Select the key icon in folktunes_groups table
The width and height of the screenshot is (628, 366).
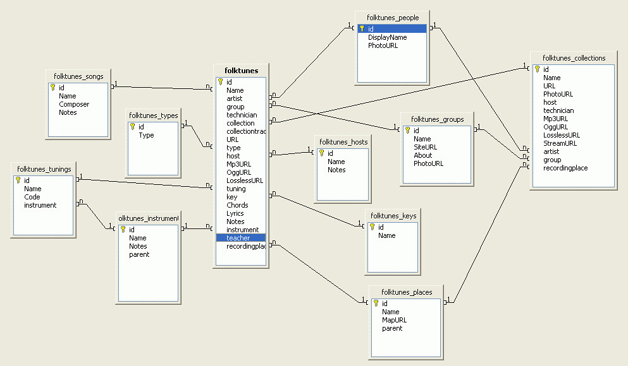pyautogui.click(x=407, y=131)
